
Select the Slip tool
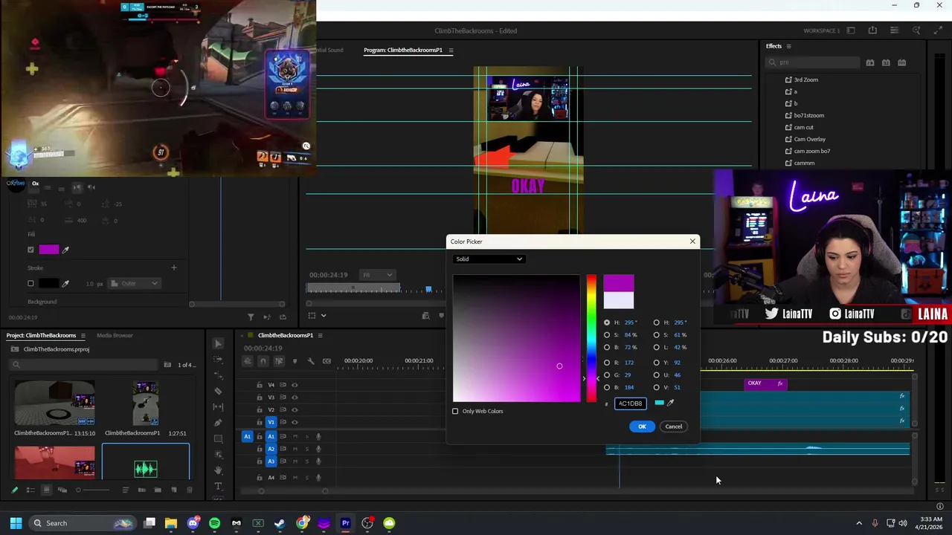click(218, 406)
